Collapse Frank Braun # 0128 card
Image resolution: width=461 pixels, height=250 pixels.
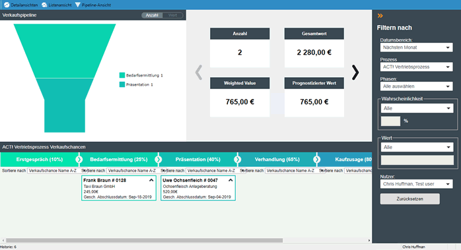point(151,180)
